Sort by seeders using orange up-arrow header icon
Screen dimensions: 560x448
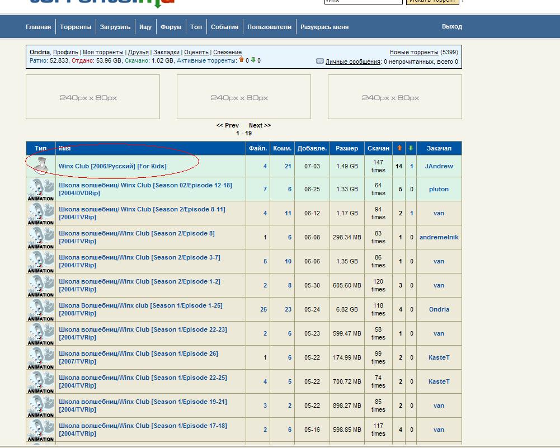coord(399,148)
